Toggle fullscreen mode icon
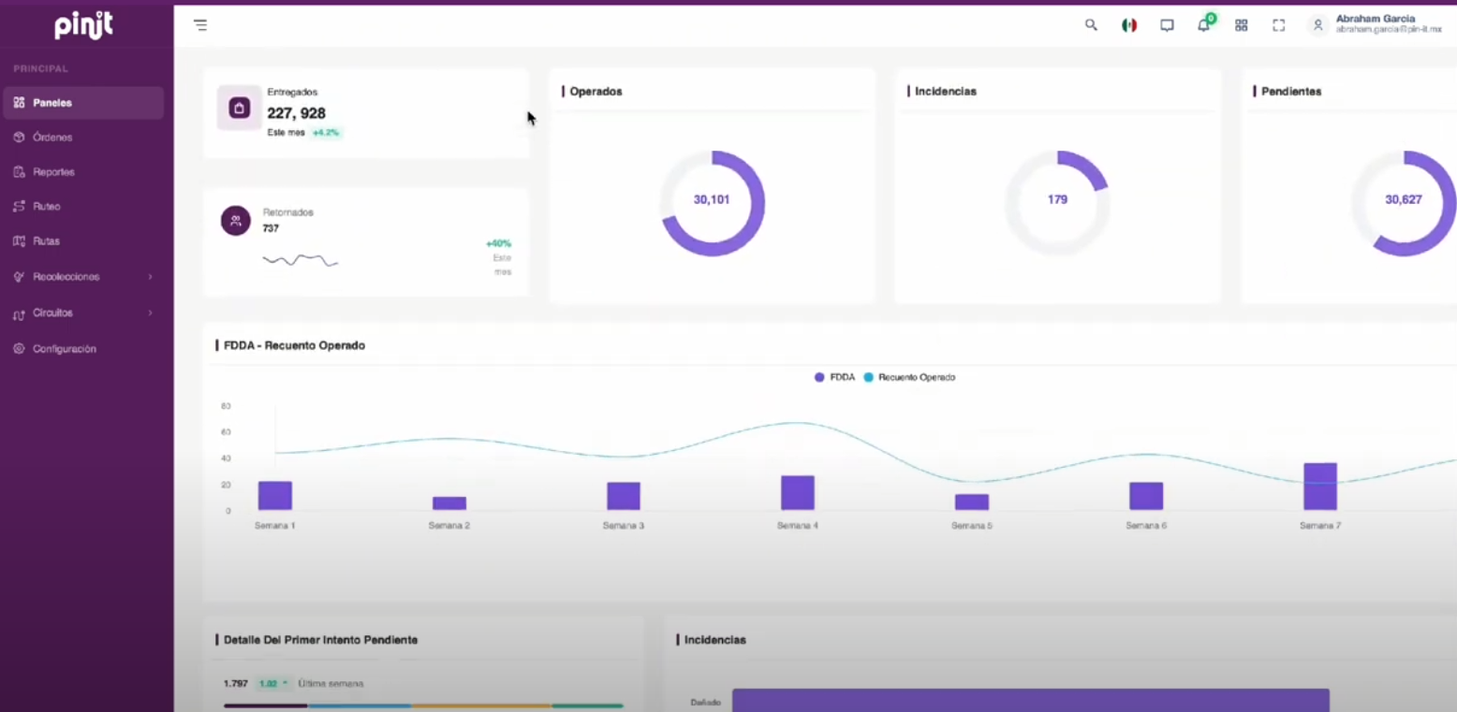 pyautogui.click(x=1278, y=25)
